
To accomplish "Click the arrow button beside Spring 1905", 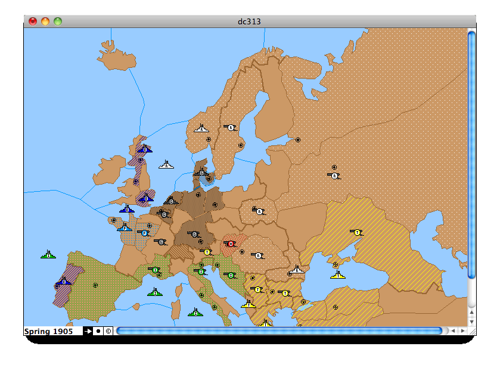I will [88, 331].
